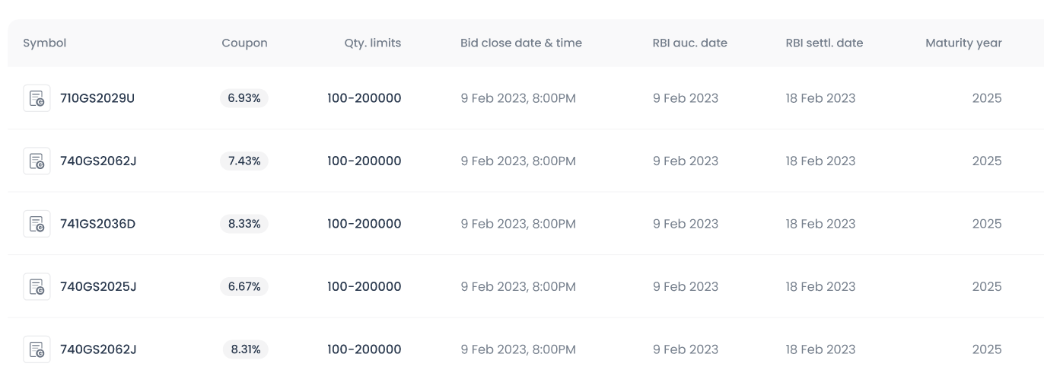This screenshot has height=370, width=1044.
Task: Click bond icon in the 8.31% coupon row
Action: (37, 349)
